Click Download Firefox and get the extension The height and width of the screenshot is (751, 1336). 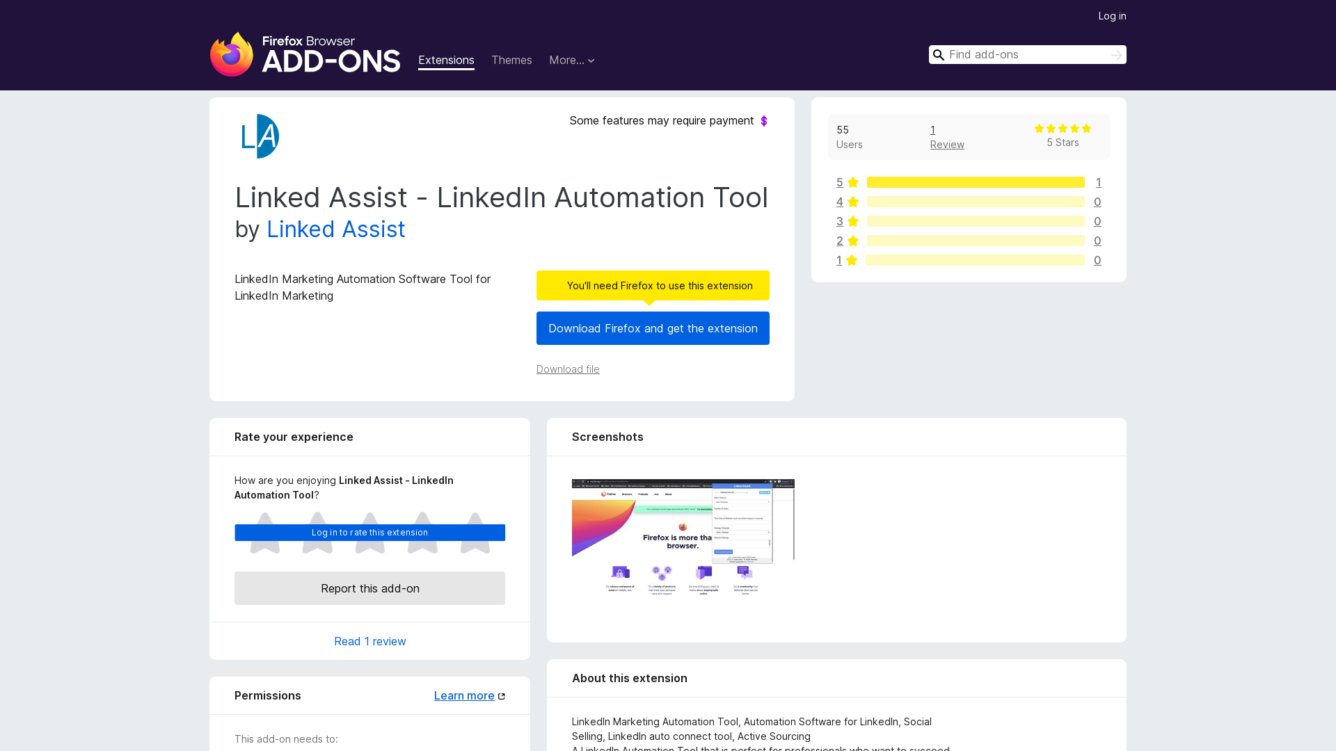point(653,328)
